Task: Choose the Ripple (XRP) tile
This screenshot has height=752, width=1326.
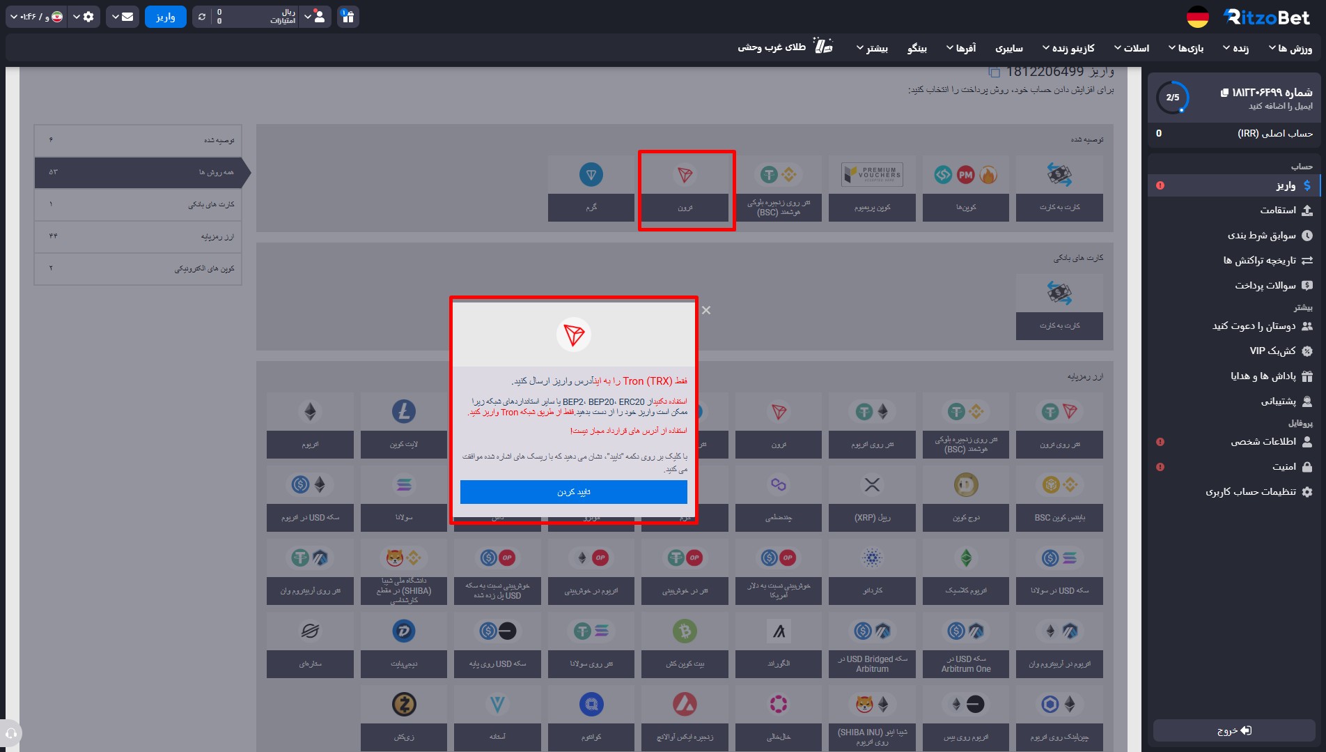Action: coord(872,499)
